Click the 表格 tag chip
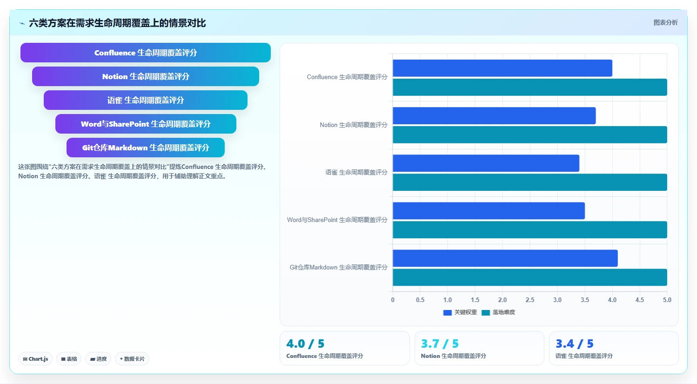 [69, 359]
